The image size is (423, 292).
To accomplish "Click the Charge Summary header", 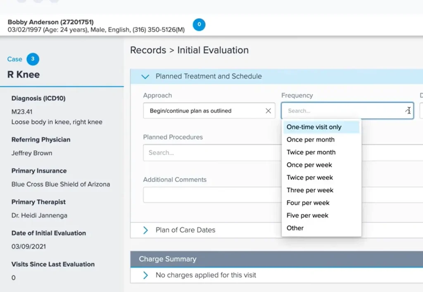I will click(x=276, y=259).
